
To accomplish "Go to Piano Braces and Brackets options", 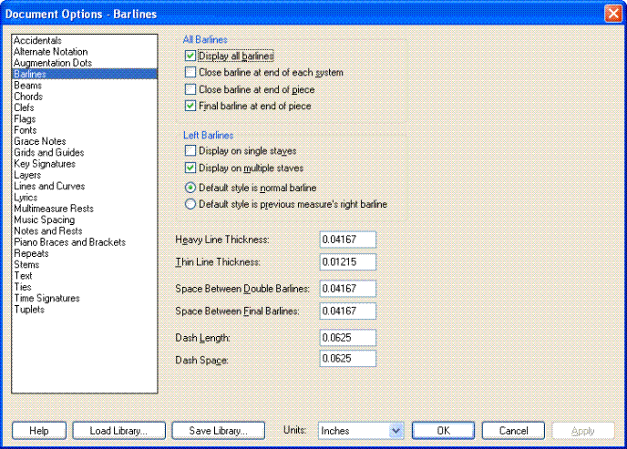I will 69,242.
